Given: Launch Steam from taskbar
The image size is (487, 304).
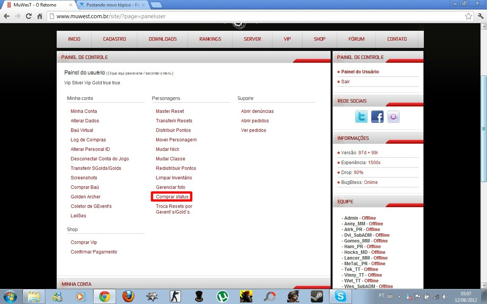Looking at the screenshot, I should click(x=317, y=296).
